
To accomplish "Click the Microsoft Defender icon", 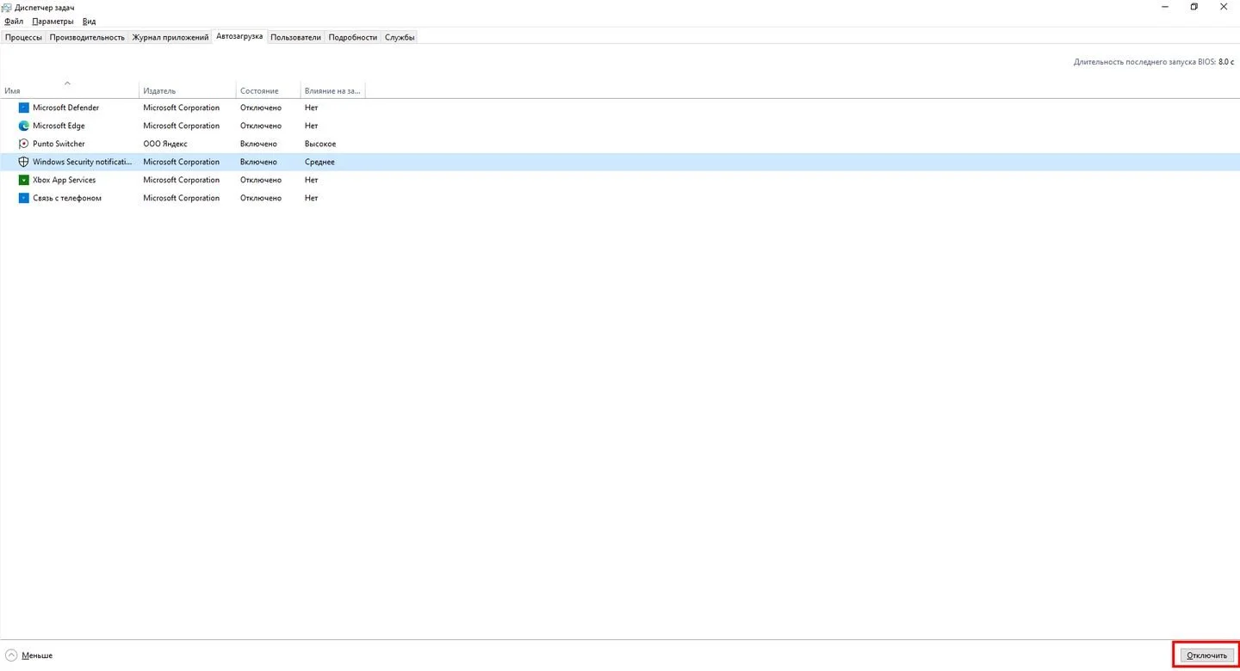I will pyautogui.click(x=23, y=108).
